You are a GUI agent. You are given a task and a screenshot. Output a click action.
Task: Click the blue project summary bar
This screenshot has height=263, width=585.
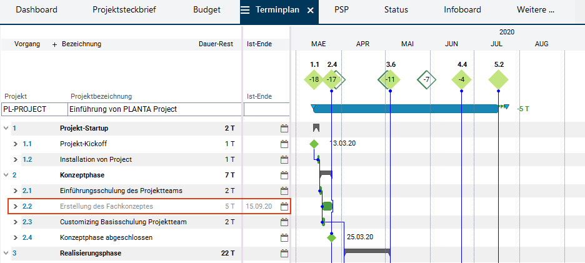[405, 109]
